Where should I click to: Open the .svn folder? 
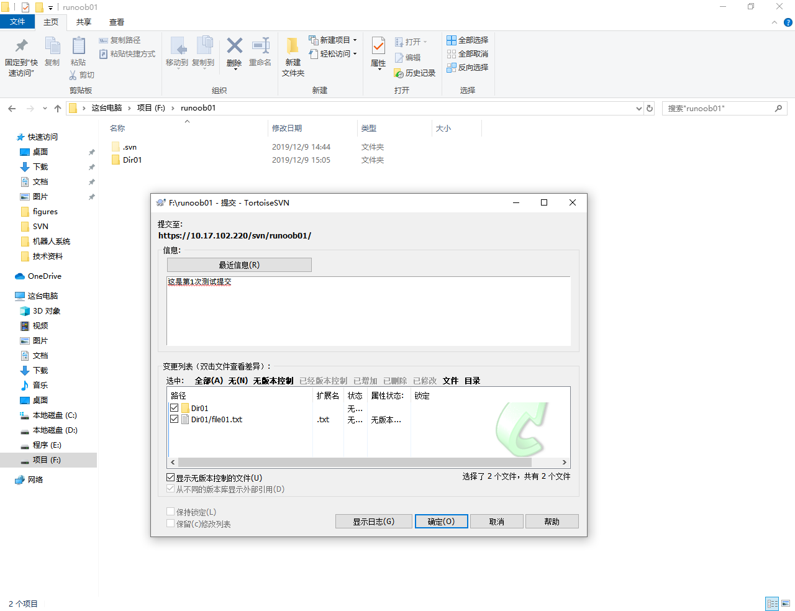tap(130, 147)
